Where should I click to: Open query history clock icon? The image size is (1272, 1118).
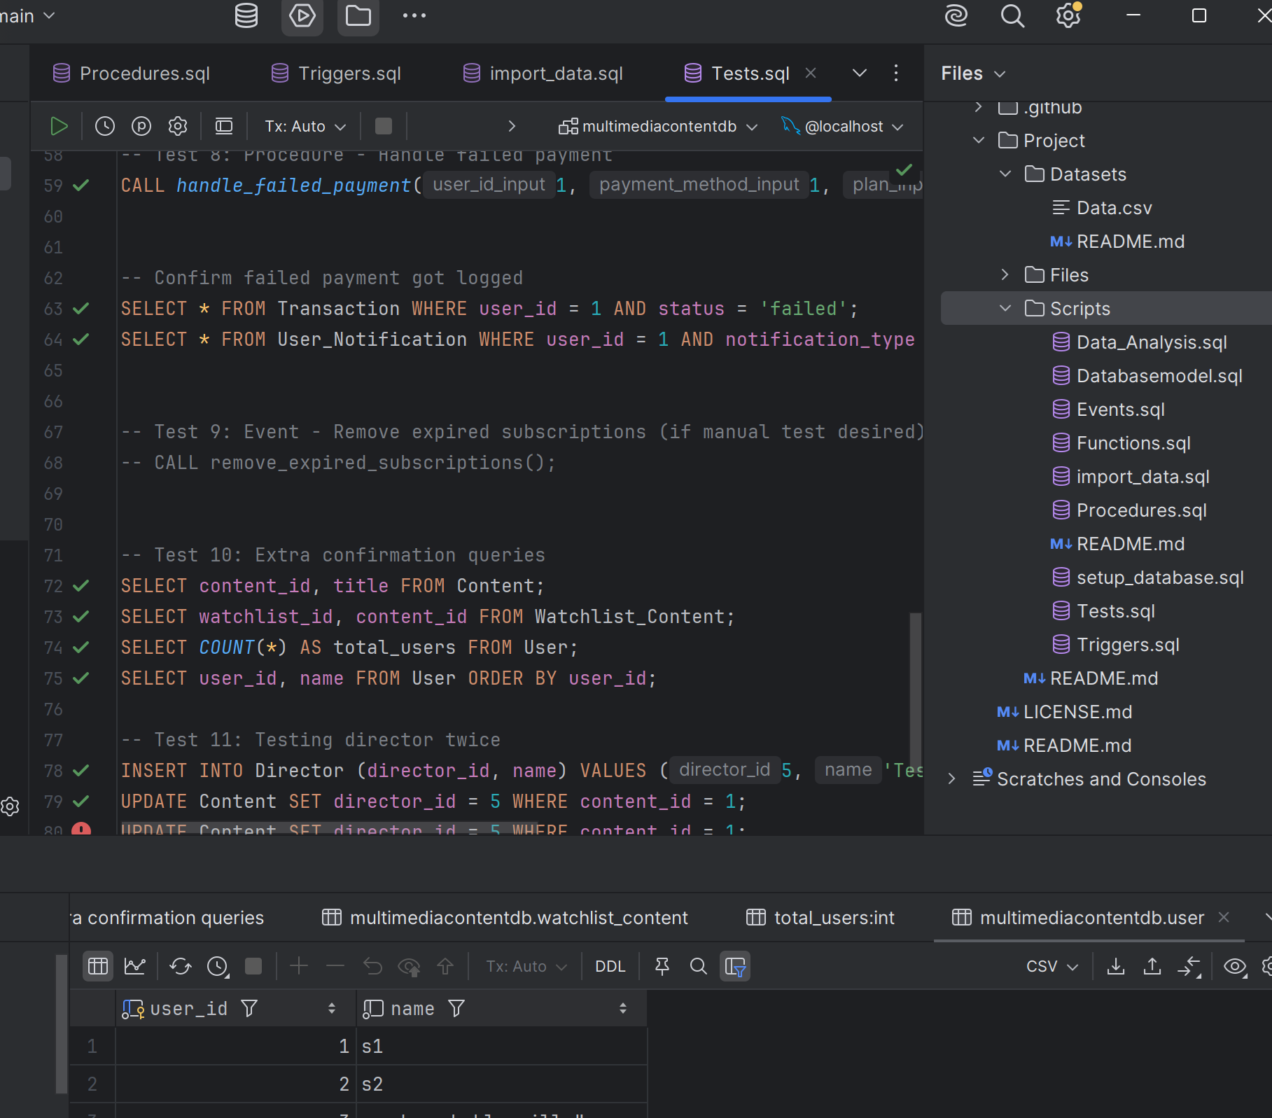pyautogui.click(x=105, y=126)
